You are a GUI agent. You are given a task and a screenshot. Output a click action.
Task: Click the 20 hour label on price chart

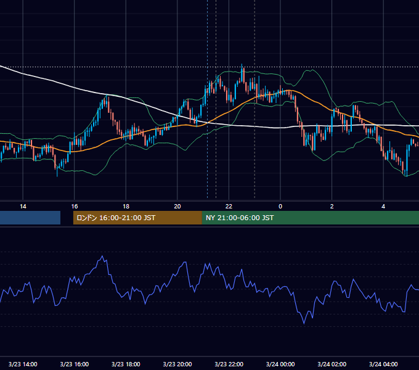177,207
